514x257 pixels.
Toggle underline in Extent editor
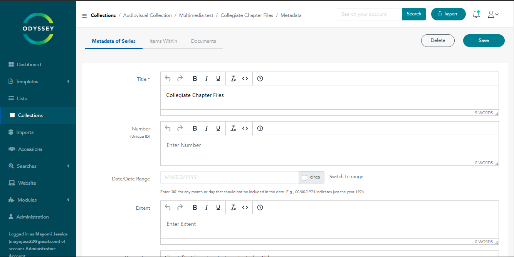tap(218, 207)
